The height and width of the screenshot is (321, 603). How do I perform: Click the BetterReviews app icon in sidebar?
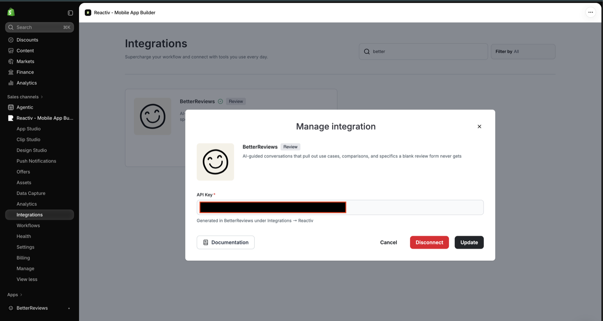point(11,308)
